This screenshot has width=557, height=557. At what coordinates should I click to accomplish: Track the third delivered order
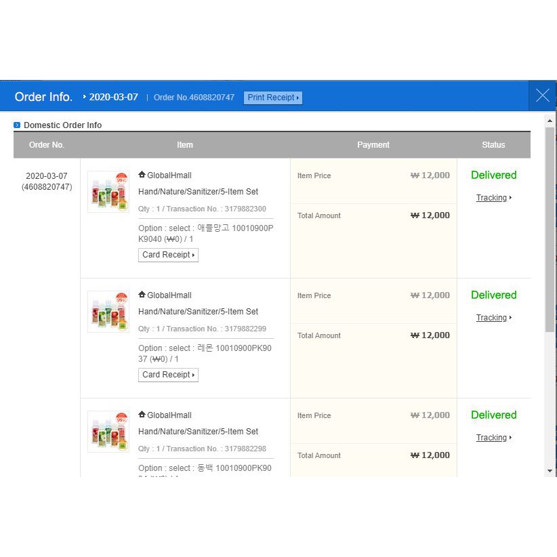493,438
